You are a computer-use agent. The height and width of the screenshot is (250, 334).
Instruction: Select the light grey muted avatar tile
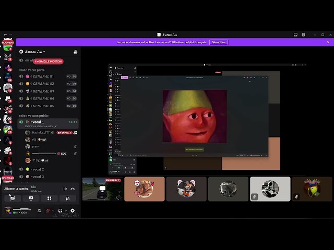[x=270, y=189]
